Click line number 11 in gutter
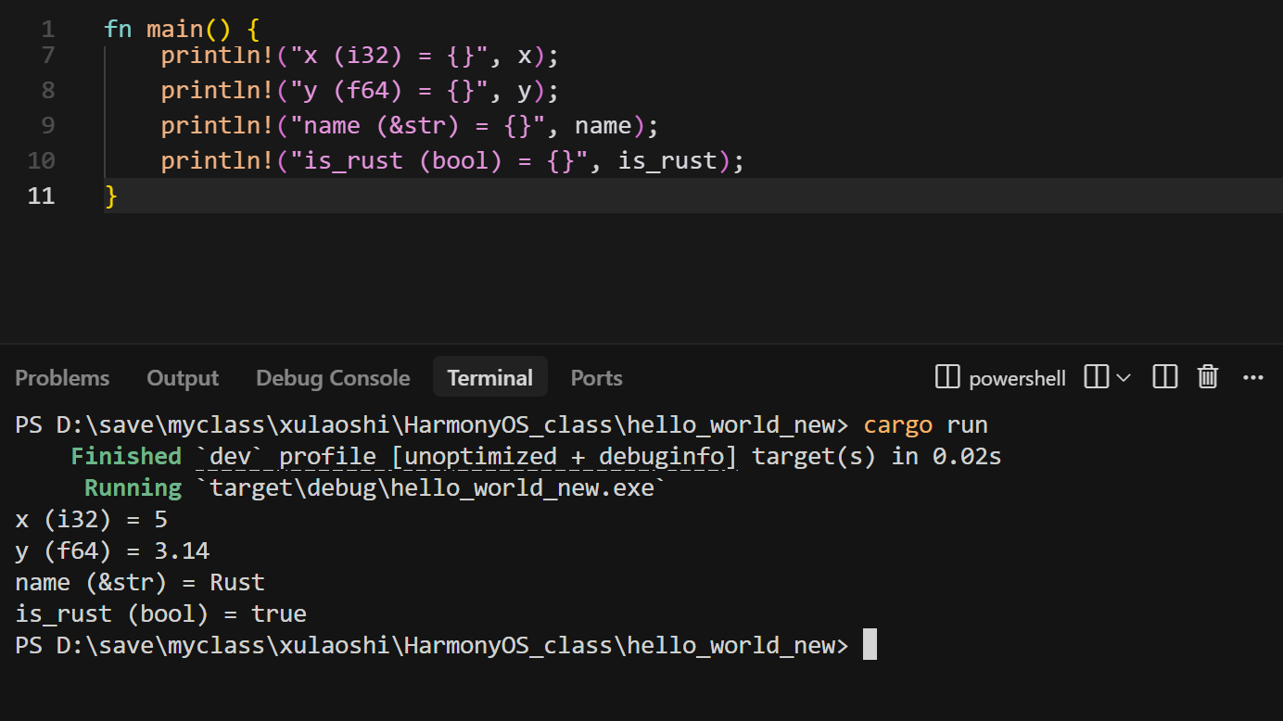This screenshot has width=1283, height=721. (41, 196)
